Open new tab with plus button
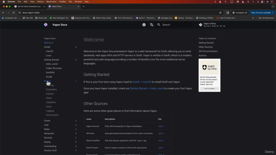This screenshot has width=276, height=155. click(84, 6)
